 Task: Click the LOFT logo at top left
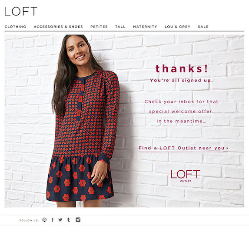click(x=21, y=11)
